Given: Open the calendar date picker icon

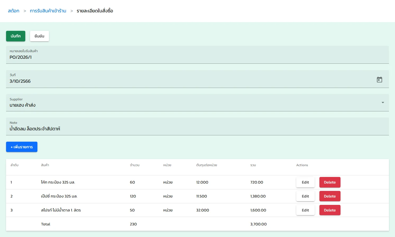Looking at the screenshot, I should coord(379,79).
